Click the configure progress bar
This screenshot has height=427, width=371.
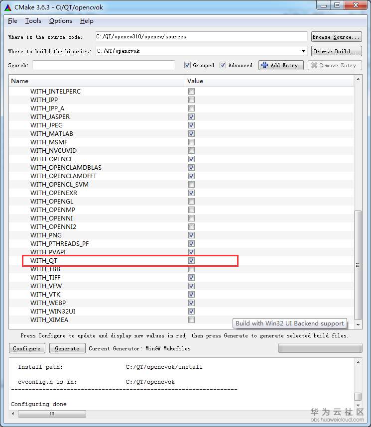[320, 348]
